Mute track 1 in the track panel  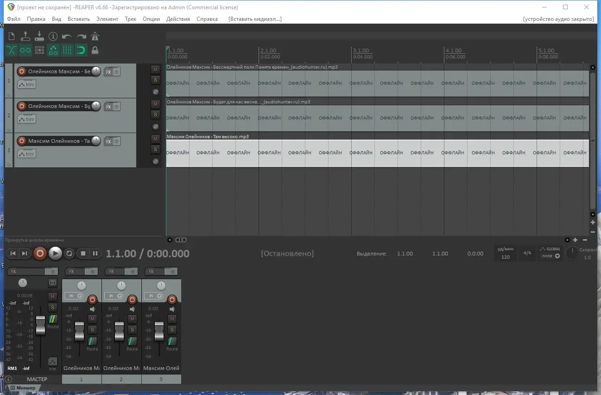coord(155,70)
